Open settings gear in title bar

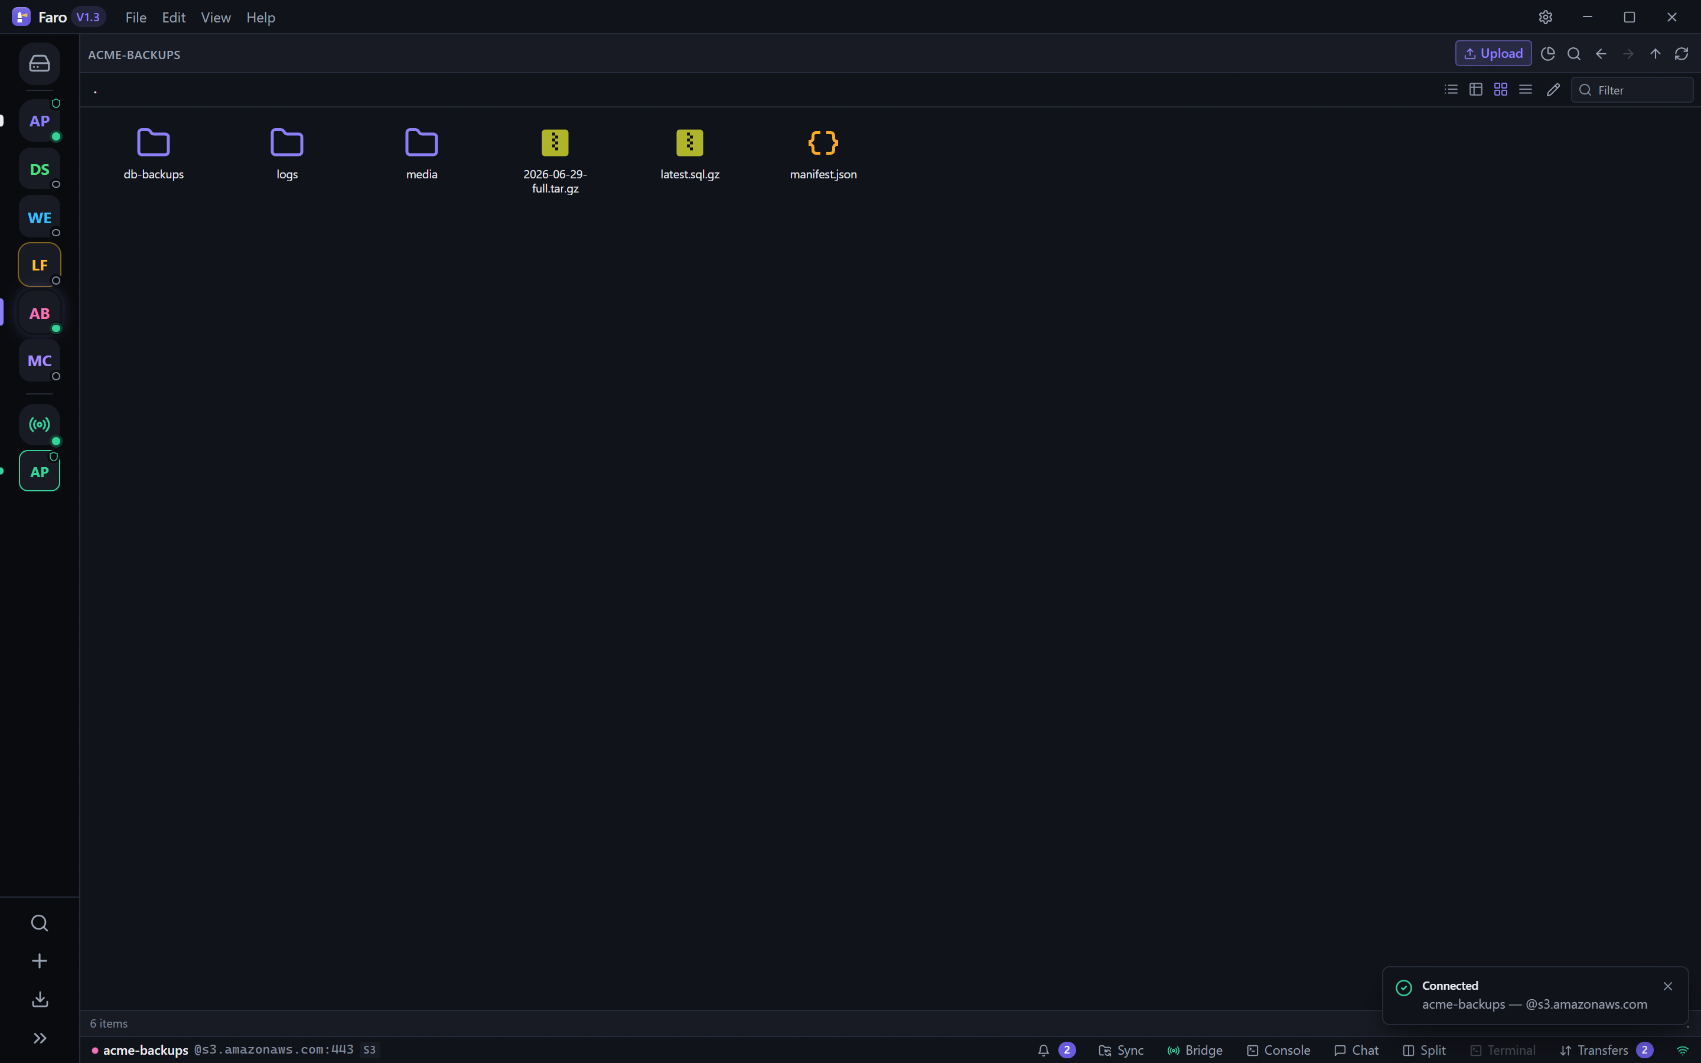(x=1545, y=17)
